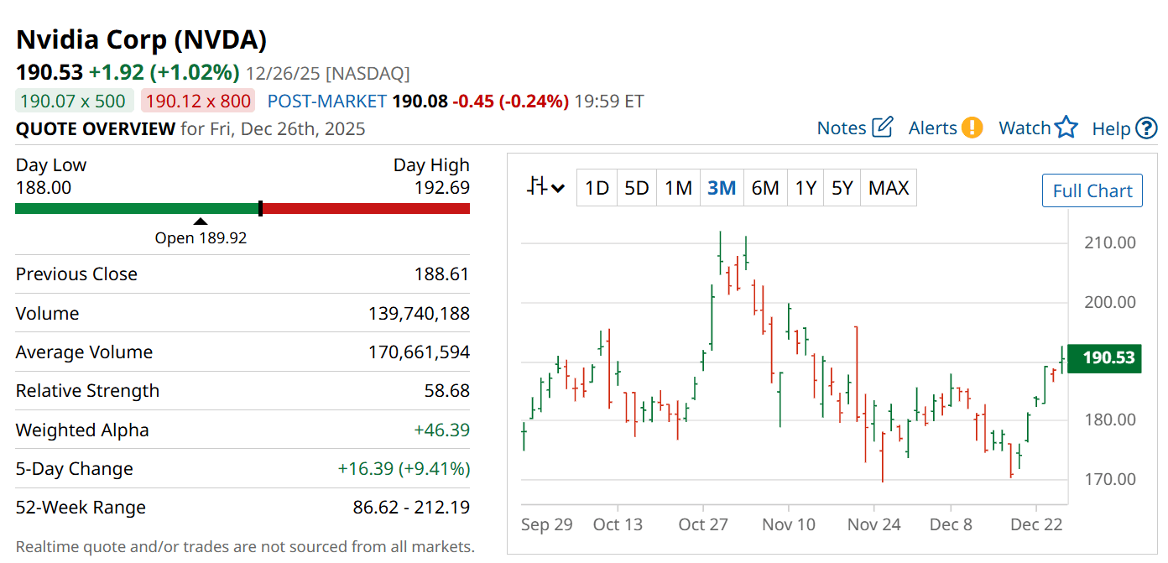Click the red portion of day range bar
Viewport: 1168px width, 563px height.
367,208
